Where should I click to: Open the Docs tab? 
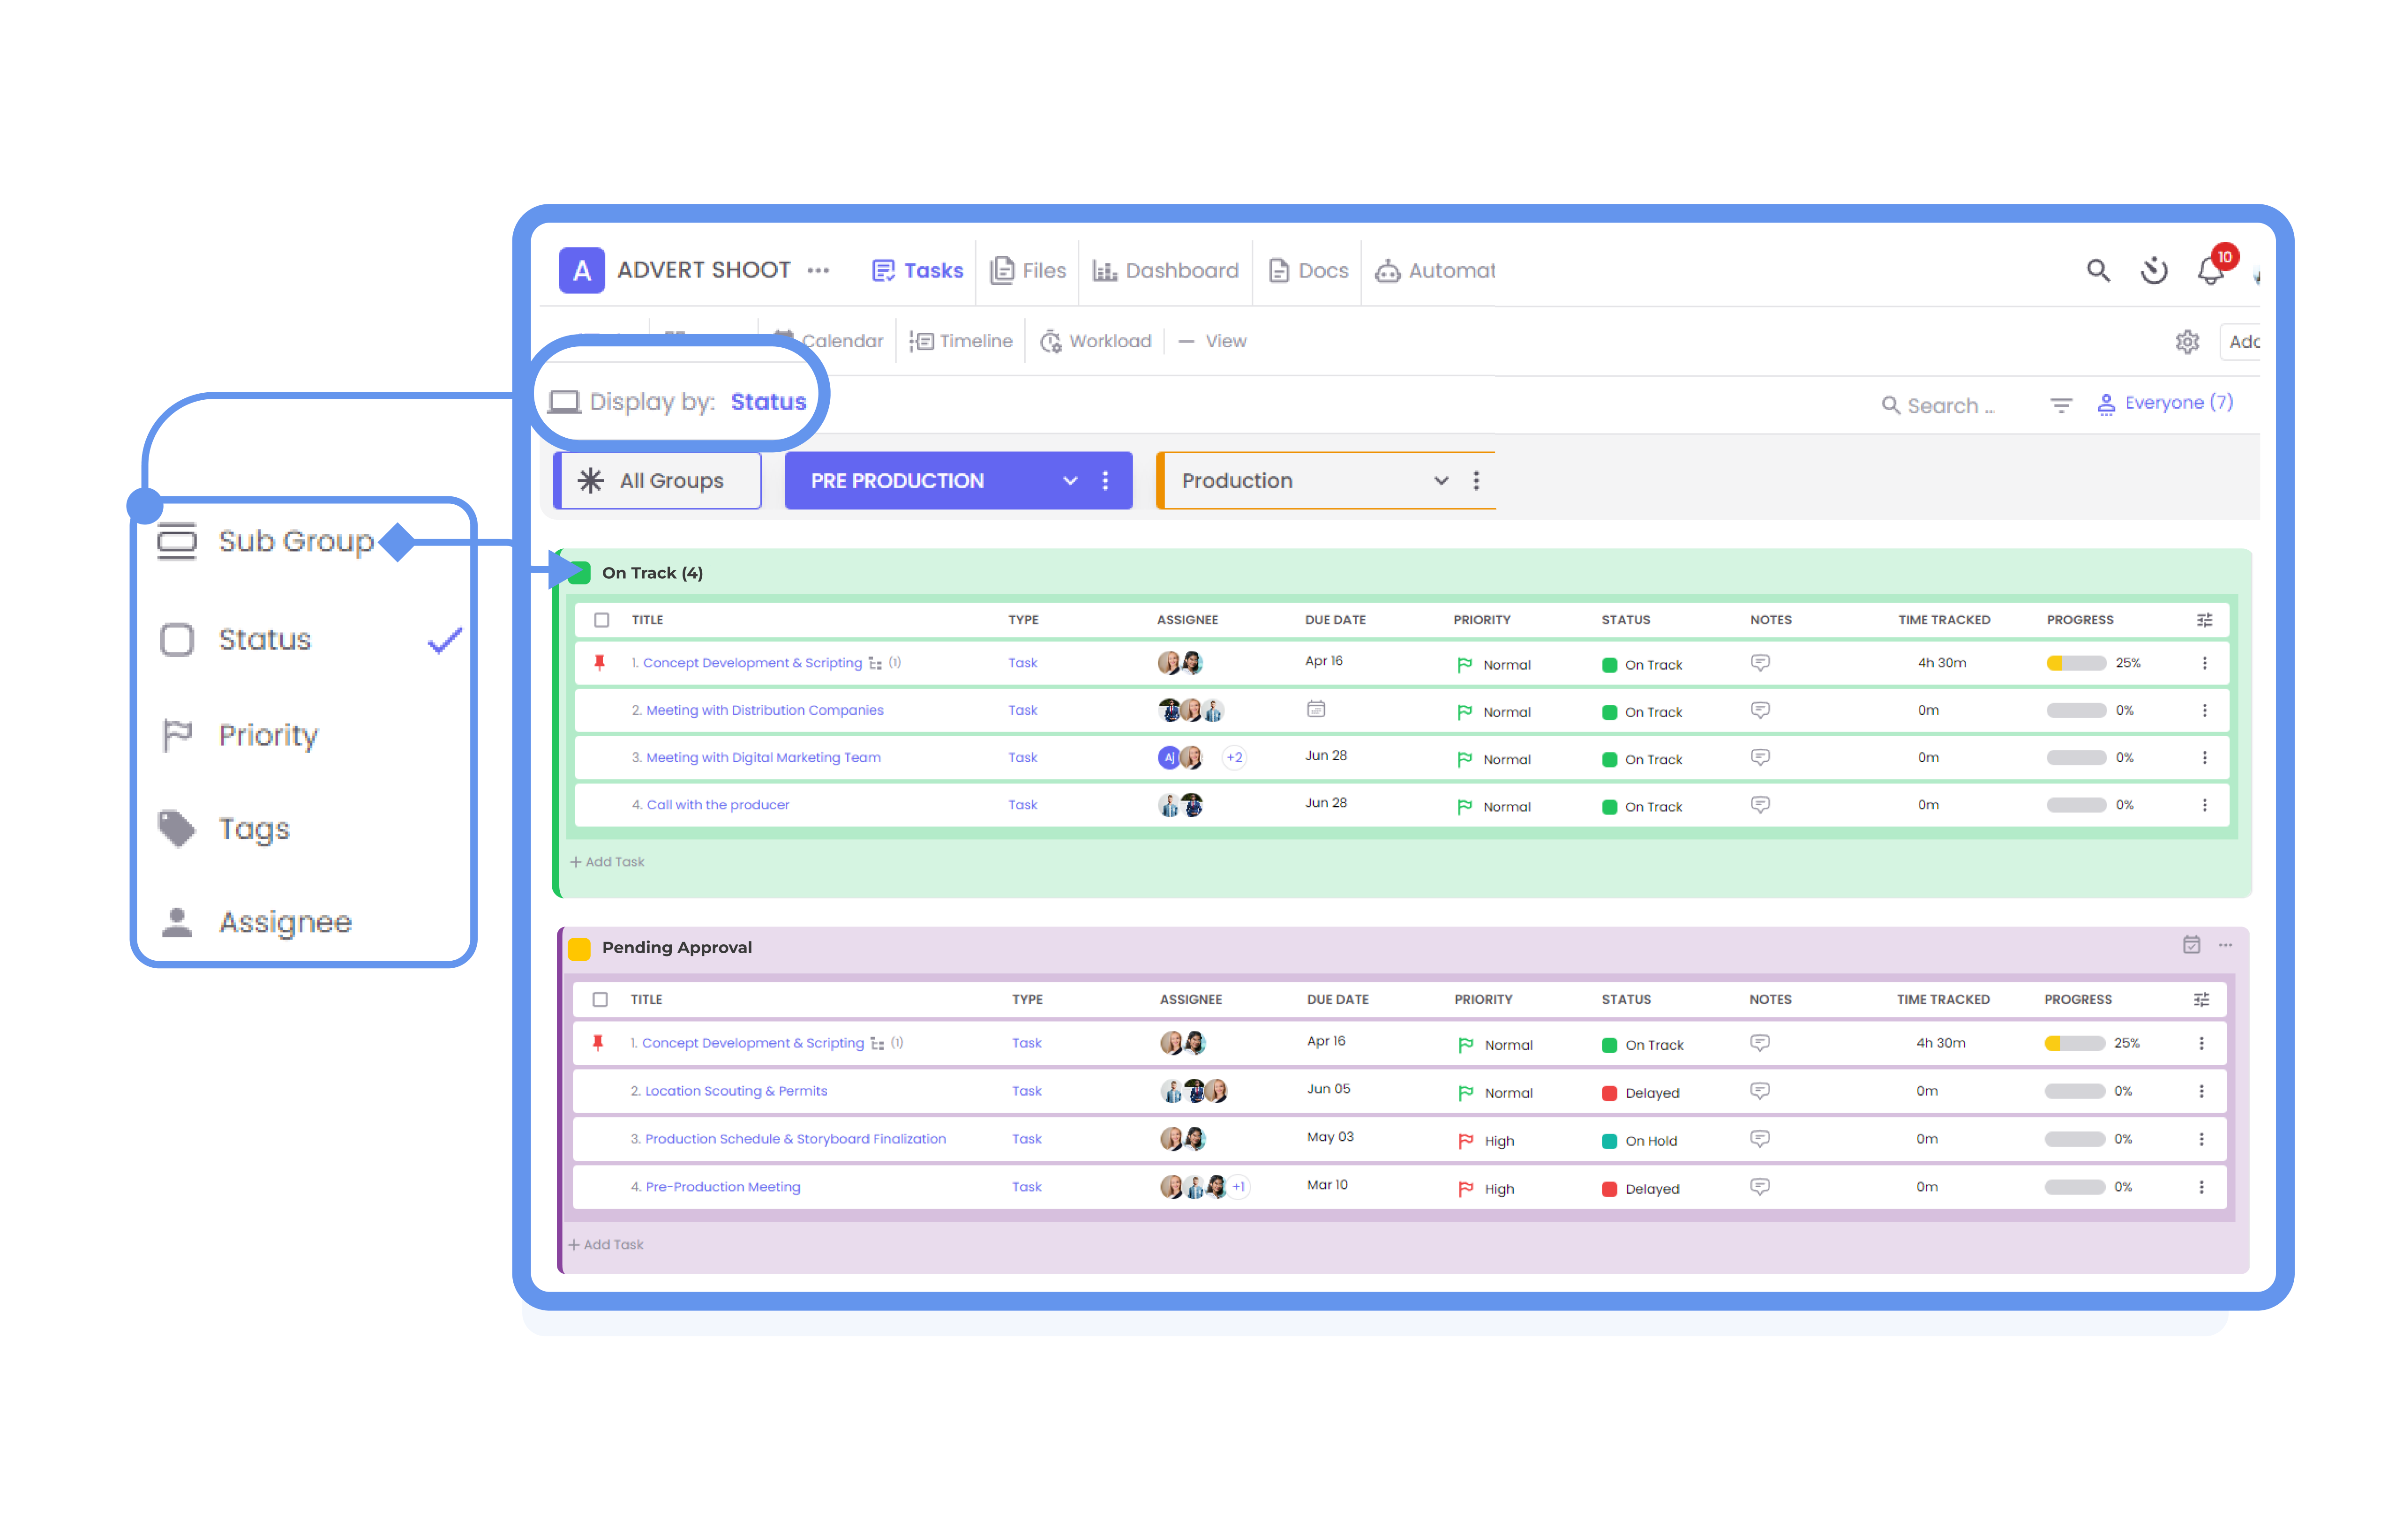click(x=1308, y=270)
